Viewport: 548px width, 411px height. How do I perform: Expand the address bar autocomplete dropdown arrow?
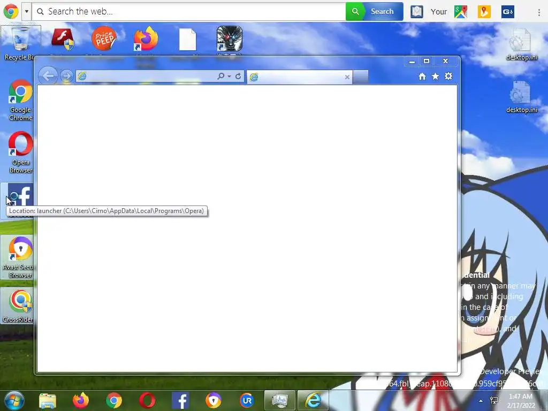[229, 76]
